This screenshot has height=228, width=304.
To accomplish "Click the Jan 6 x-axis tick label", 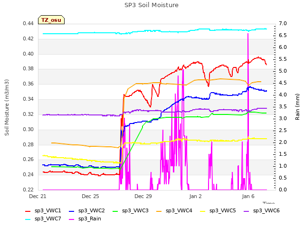I will point(248,196).
